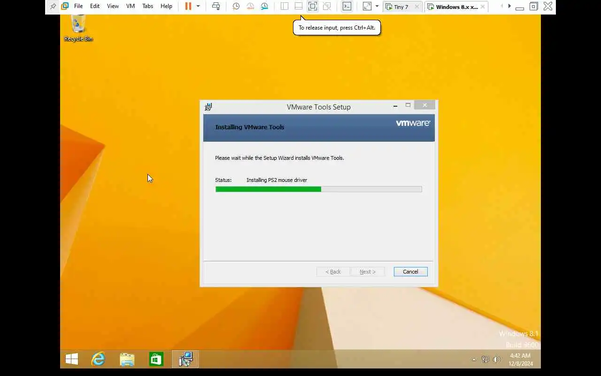Close the Windows 8.x tab
Viewport: 601px width, 376px height.
[x=483, y=7]
